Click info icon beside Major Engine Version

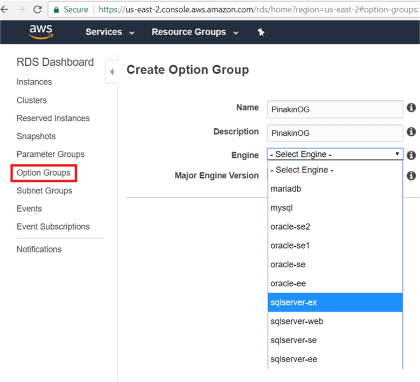(x=411, y=176)
